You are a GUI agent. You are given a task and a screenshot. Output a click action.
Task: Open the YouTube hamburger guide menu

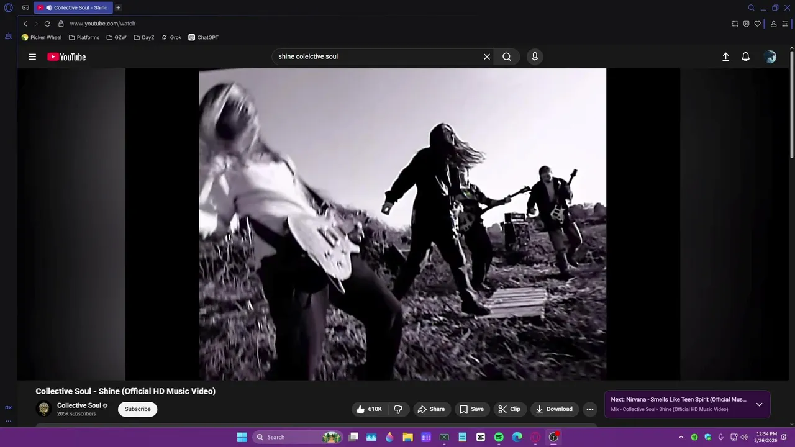(32, 56)
